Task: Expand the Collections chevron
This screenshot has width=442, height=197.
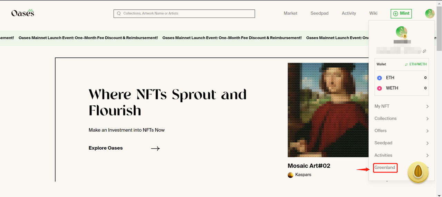Action: click(x=427, y=119)
